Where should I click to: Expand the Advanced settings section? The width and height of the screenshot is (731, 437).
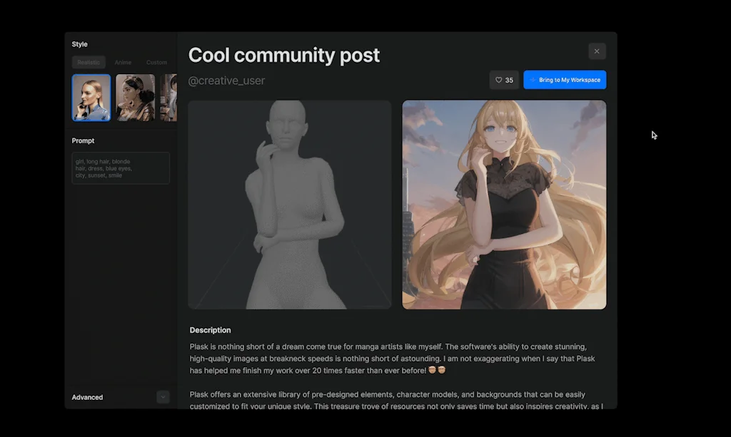(x=87, y=397)
